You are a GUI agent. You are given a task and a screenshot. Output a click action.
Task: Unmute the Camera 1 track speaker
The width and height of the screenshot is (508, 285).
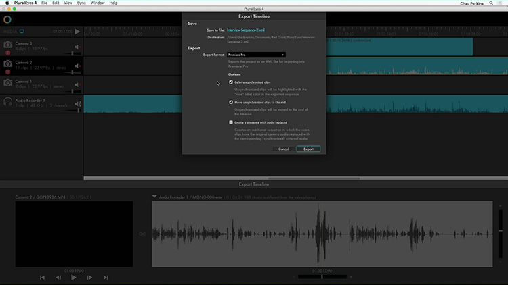tap(77, 85)
